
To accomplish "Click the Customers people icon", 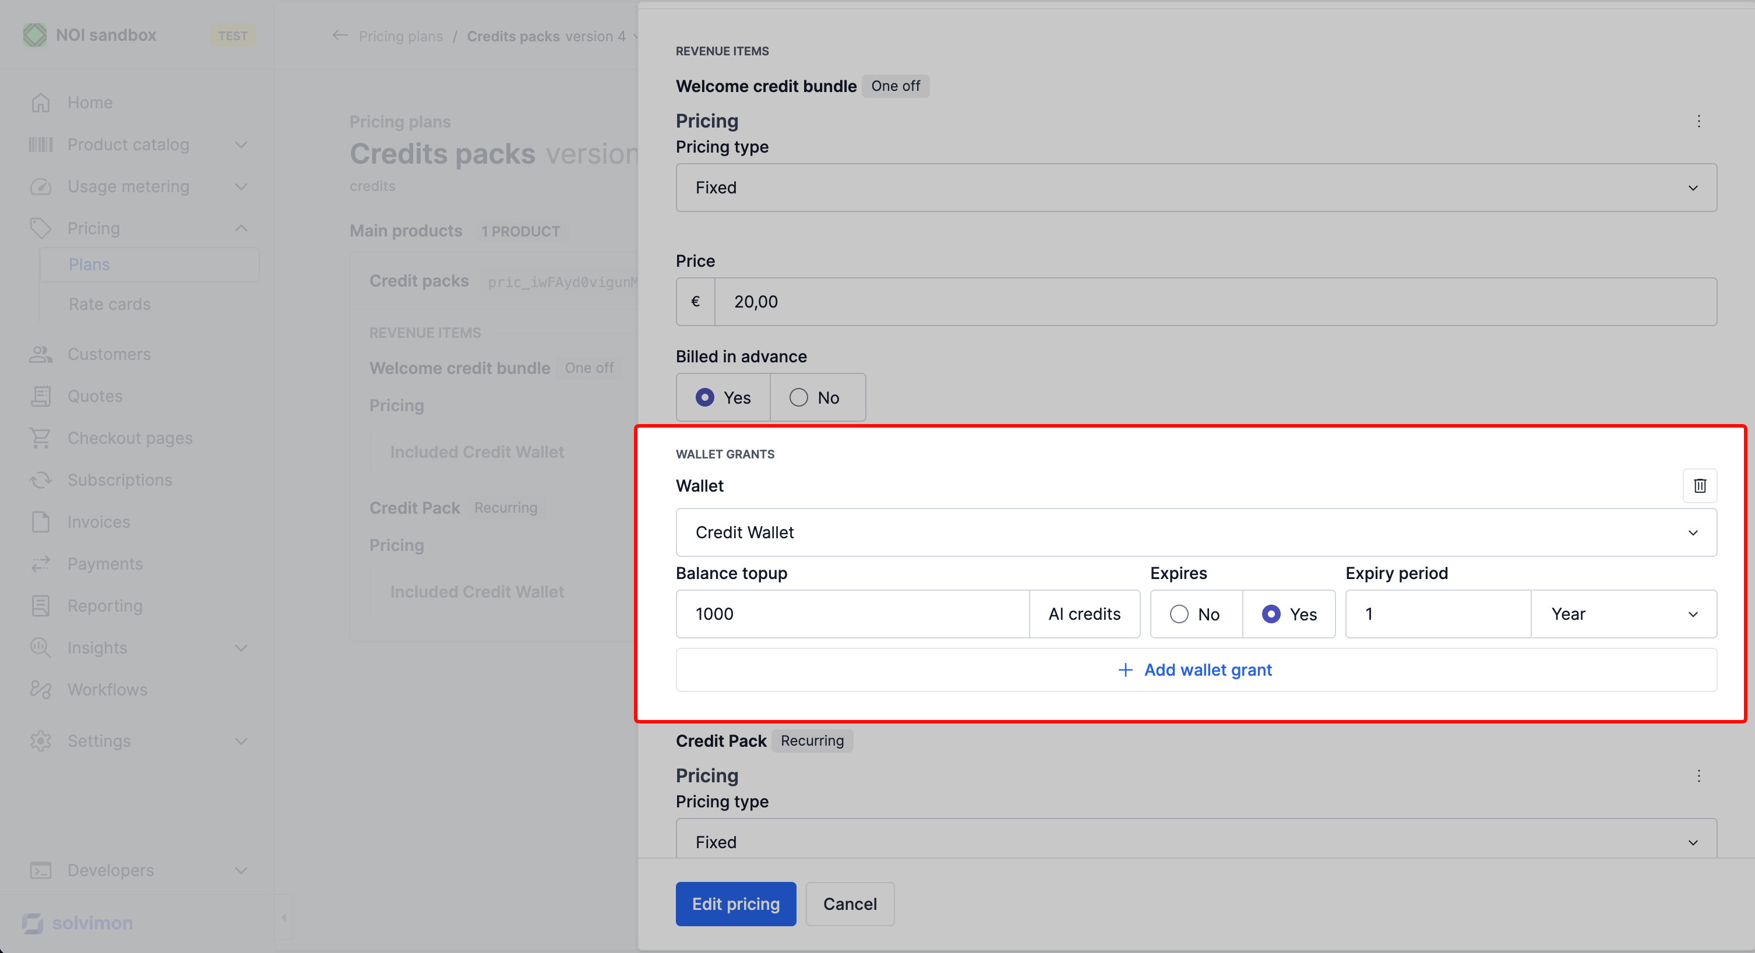I will click(x=41, y=354).
